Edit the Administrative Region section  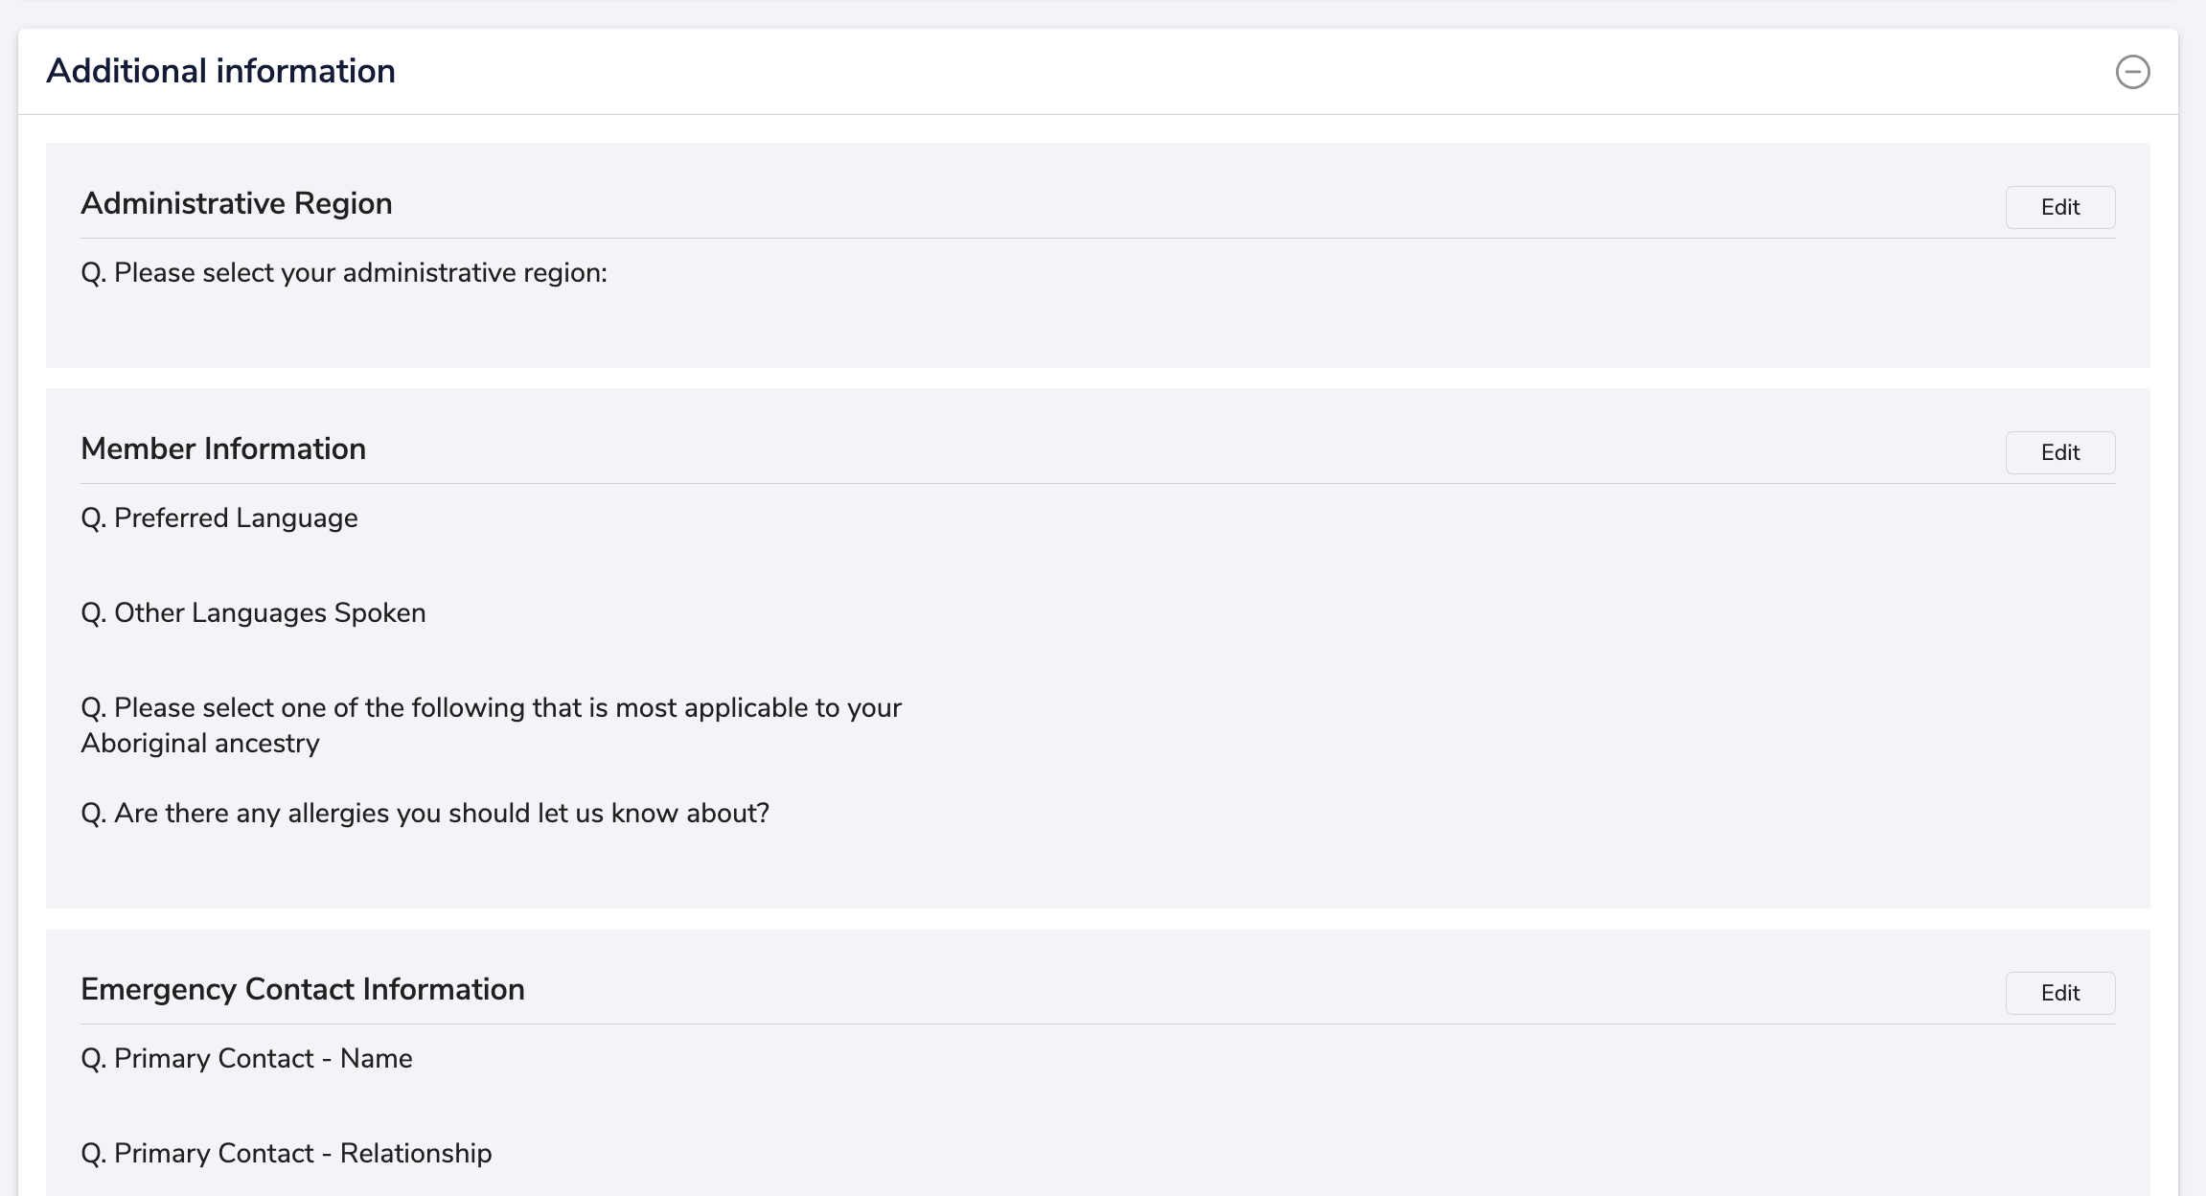point(2059,207)
